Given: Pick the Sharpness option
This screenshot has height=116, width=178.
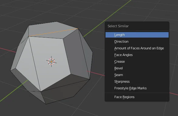Looking at the screenshot, I should (137, 81).
